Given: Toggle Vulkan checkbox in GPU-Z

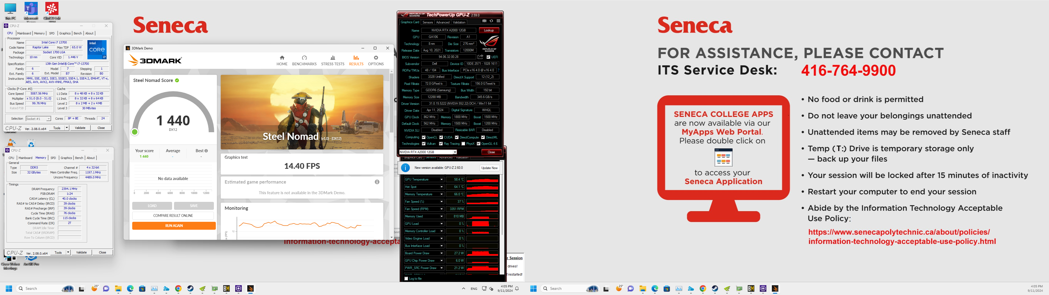Looking at the screenshot, I should coord(423,144).
